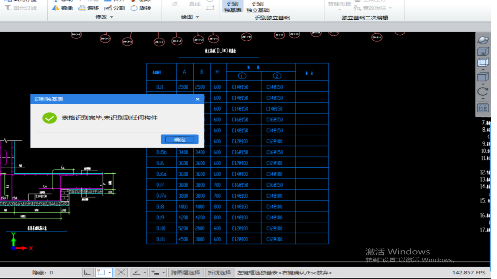Click the 识别独立基础 ribbon button
Screen dimensions: 497x279
258,7
